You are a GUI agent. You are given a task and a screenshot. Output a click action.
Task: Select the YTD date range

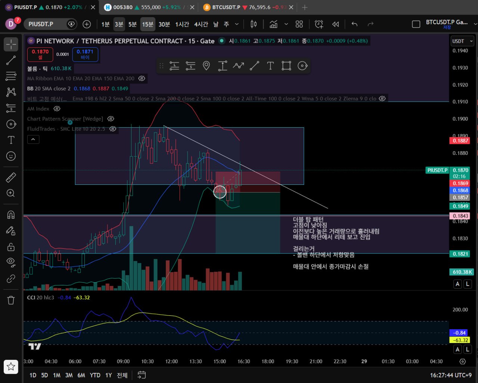click(x=95, y=375)
